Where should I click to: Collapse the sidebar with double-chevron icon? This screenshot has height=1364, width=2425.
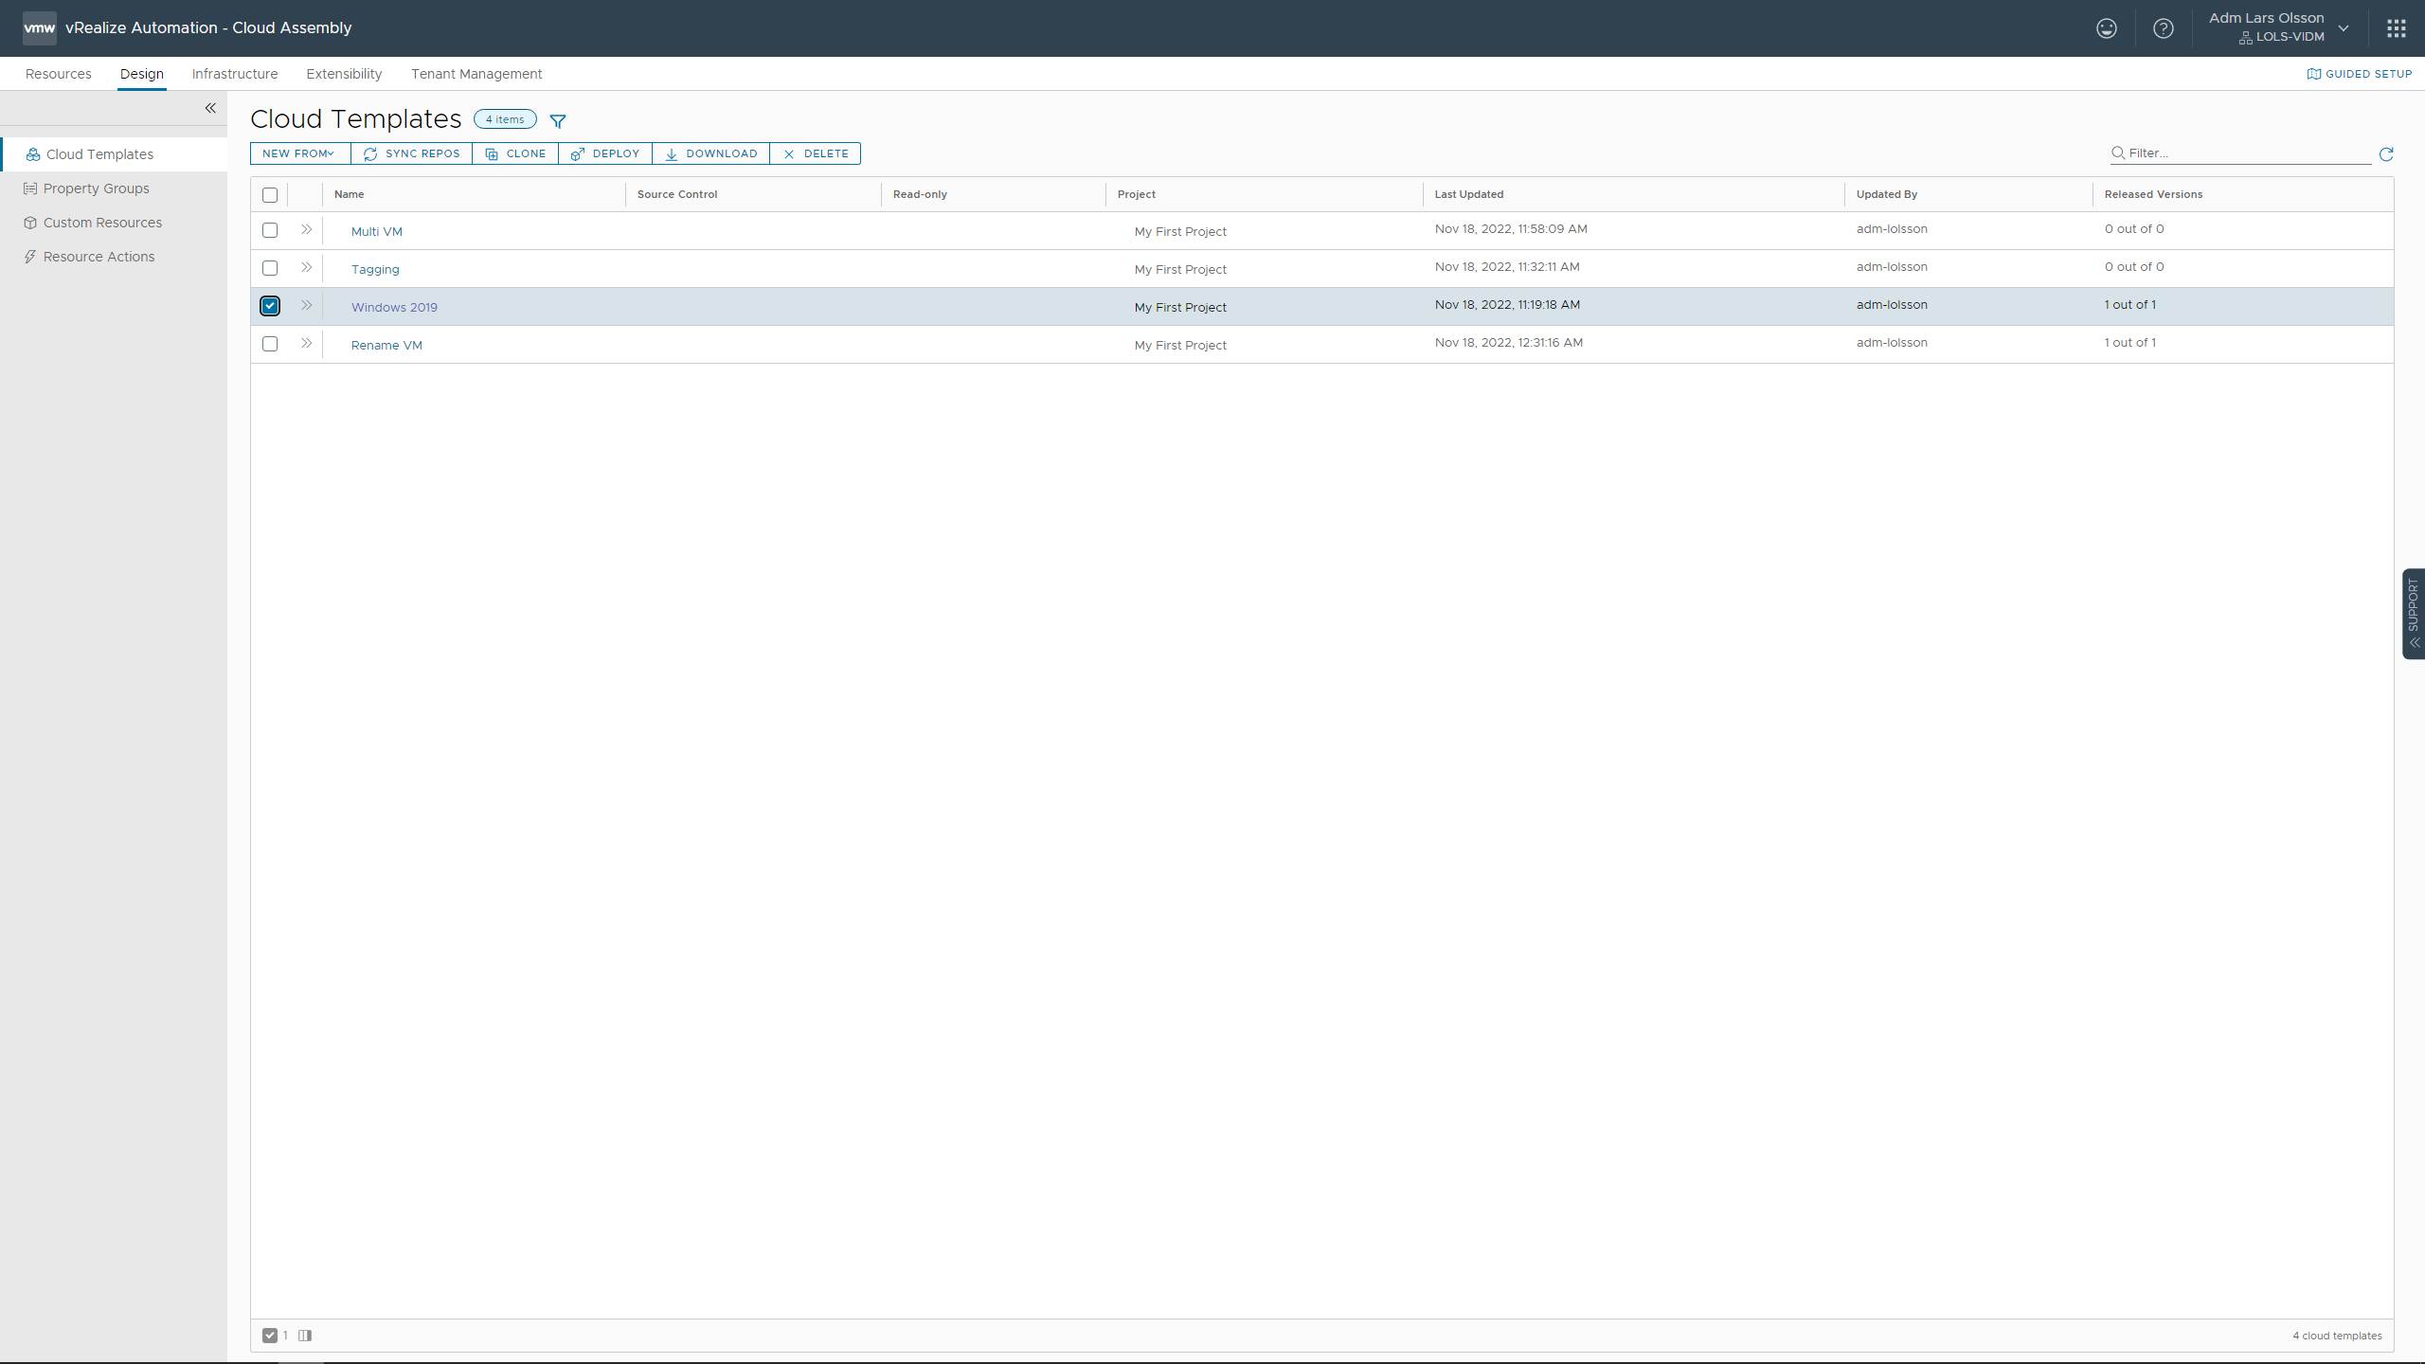coord(210,108)
